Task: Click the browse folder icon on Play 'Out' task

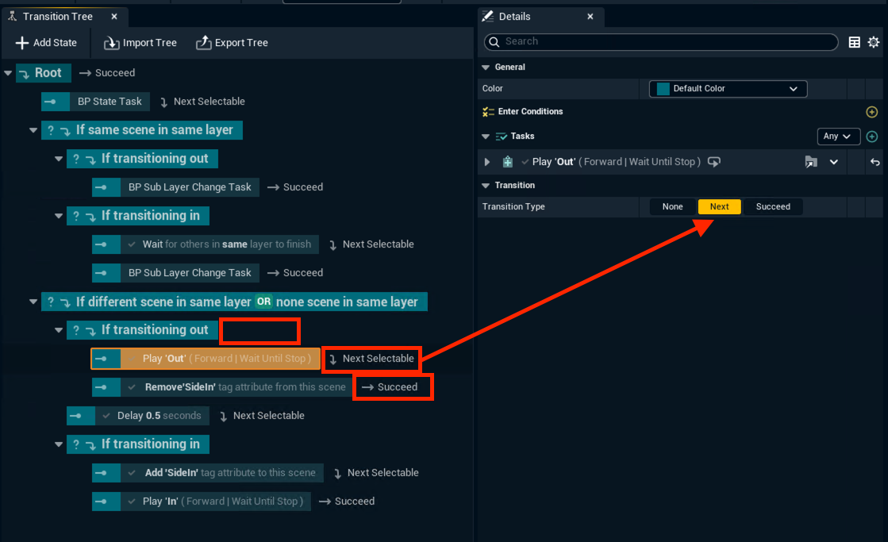Action: coord(810,162)
